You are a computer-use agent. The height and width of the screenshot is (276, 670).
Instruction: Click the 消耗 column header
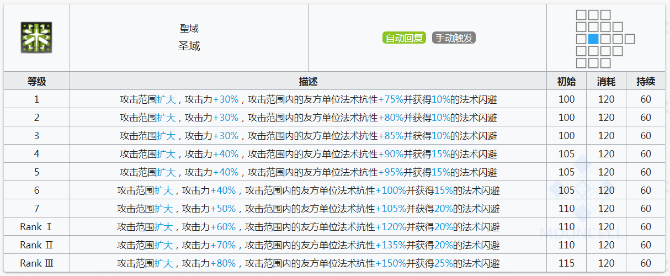[x=606, y=81]
